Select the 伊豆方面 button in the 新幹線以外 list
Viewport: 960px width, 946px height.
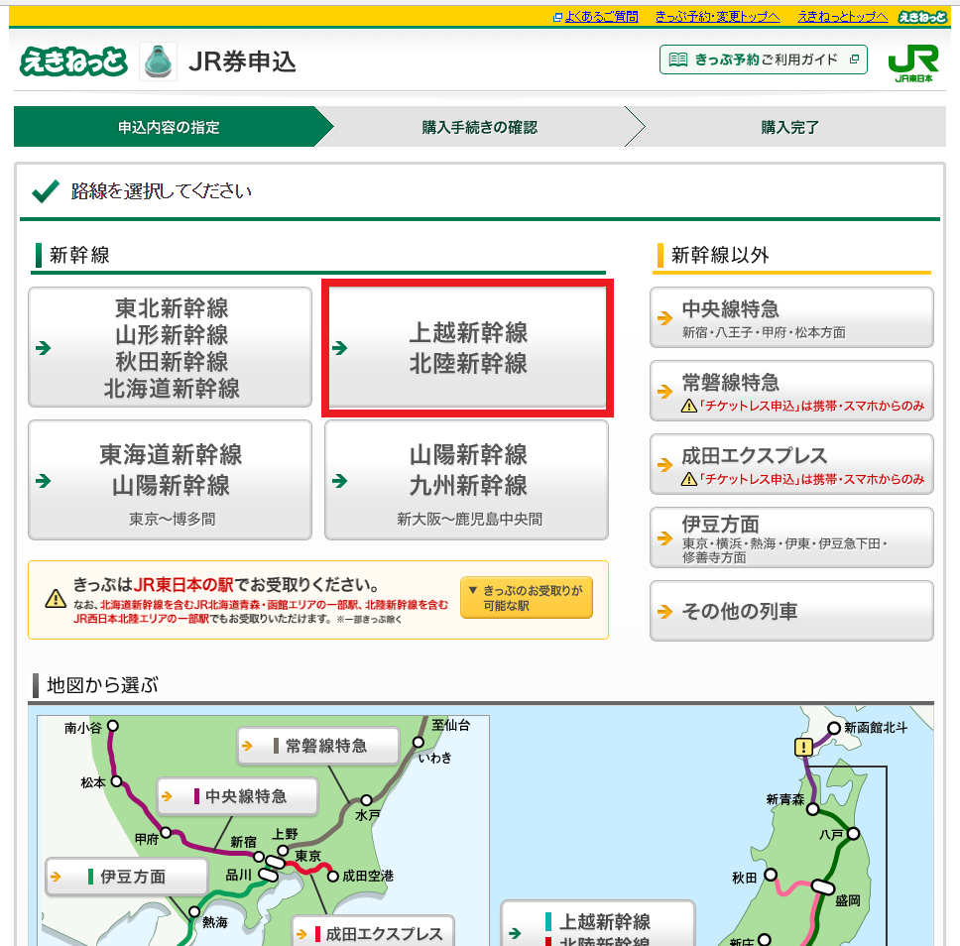791,537
